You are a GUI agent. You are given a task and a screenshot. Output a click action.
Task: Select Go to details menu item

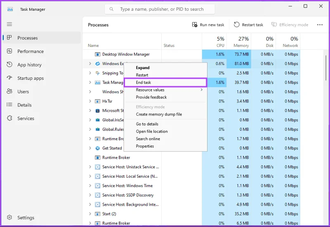(165, 124)
